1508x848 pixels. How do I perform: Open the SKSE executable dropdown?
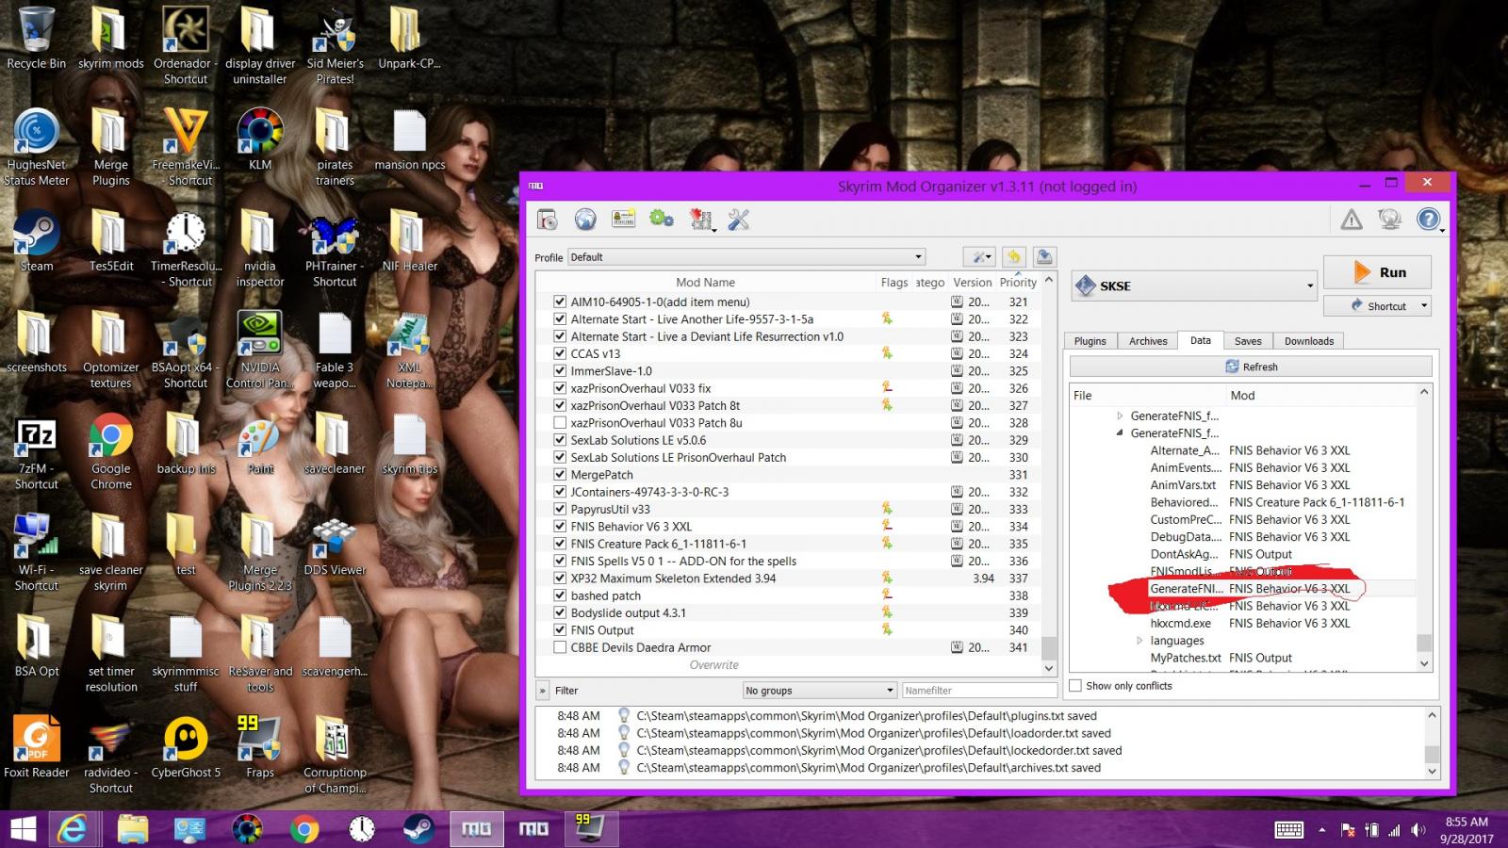point(1194,285)
